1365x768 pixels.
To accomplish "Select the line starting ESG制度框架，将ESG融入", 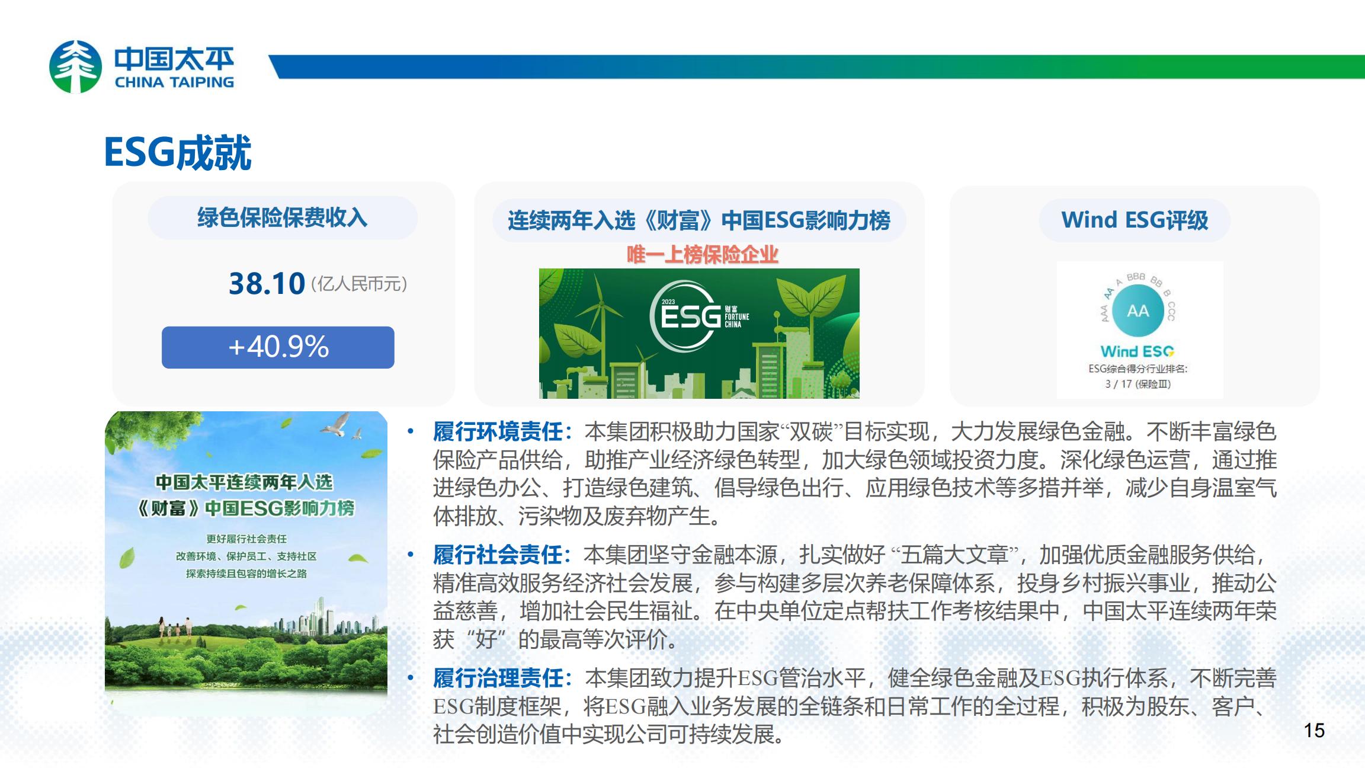I will tap(850, 706).
